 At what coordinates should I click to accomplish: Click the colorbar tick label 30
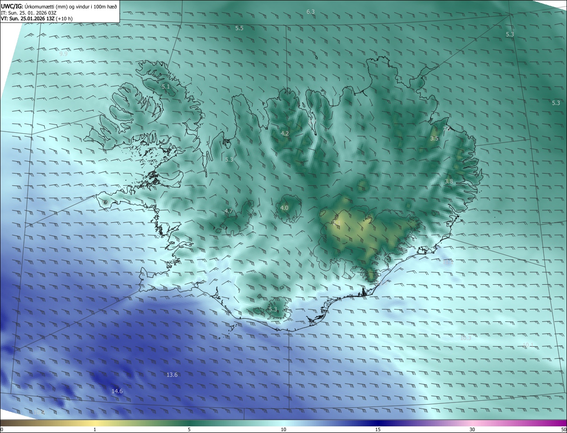tap(472, 429)
